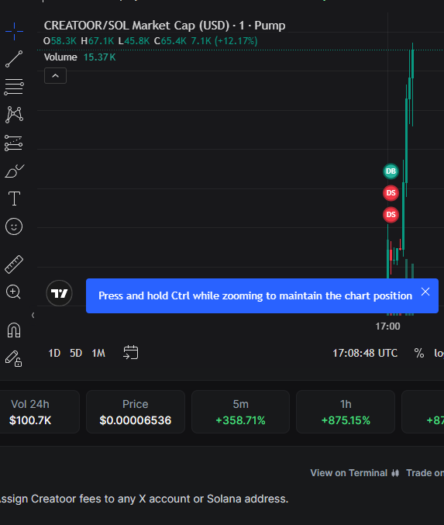Click the TradingView logo button

coord(59,293)
